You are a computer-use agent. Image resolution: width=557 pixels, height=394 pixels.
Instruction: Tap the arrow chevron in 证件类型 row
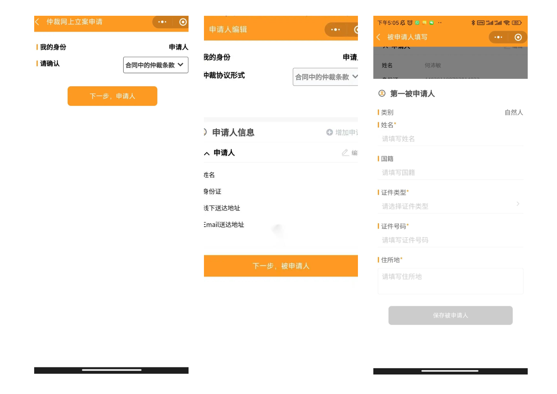pos(518,204)
